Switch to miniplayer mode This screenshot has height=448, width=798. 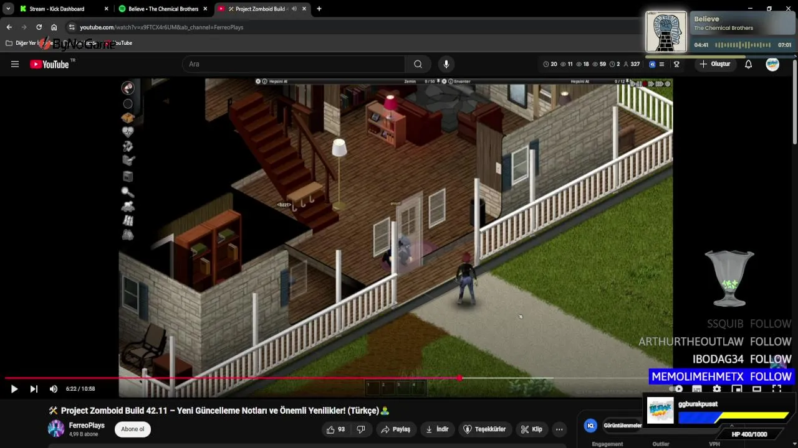tap(737, 389)
